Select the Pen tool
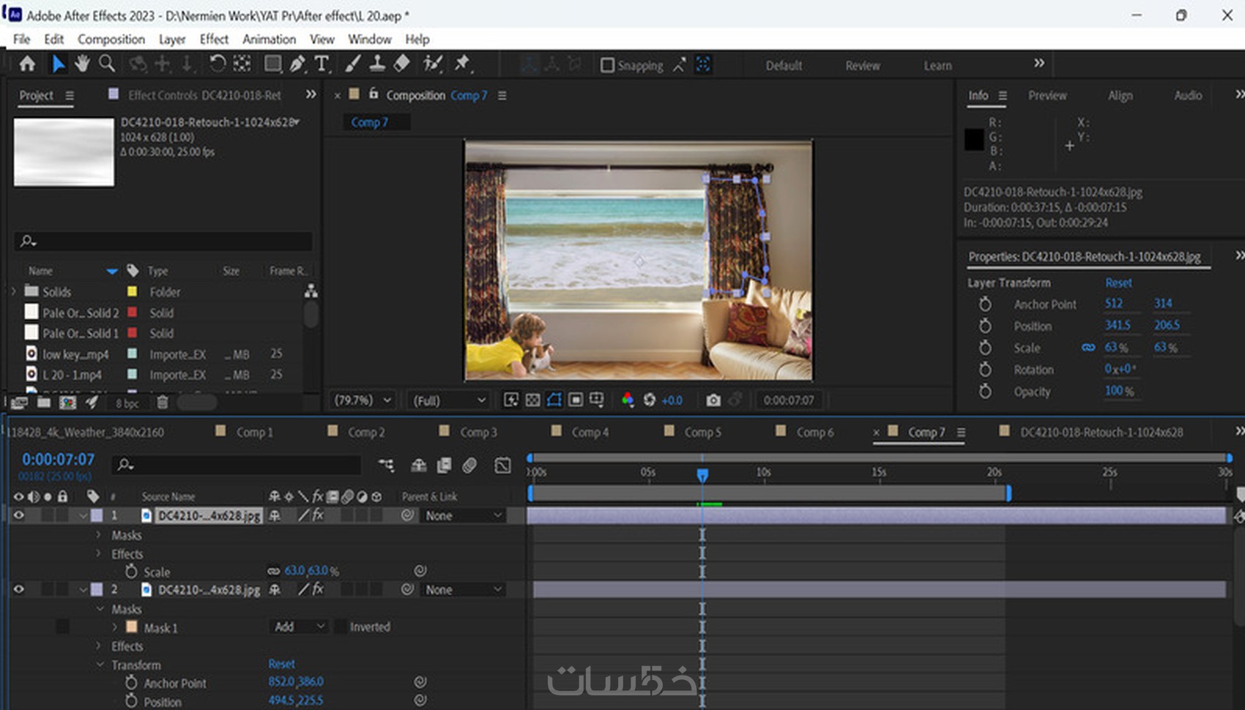This screenshot has width=1245, height=710. [297, 64]
